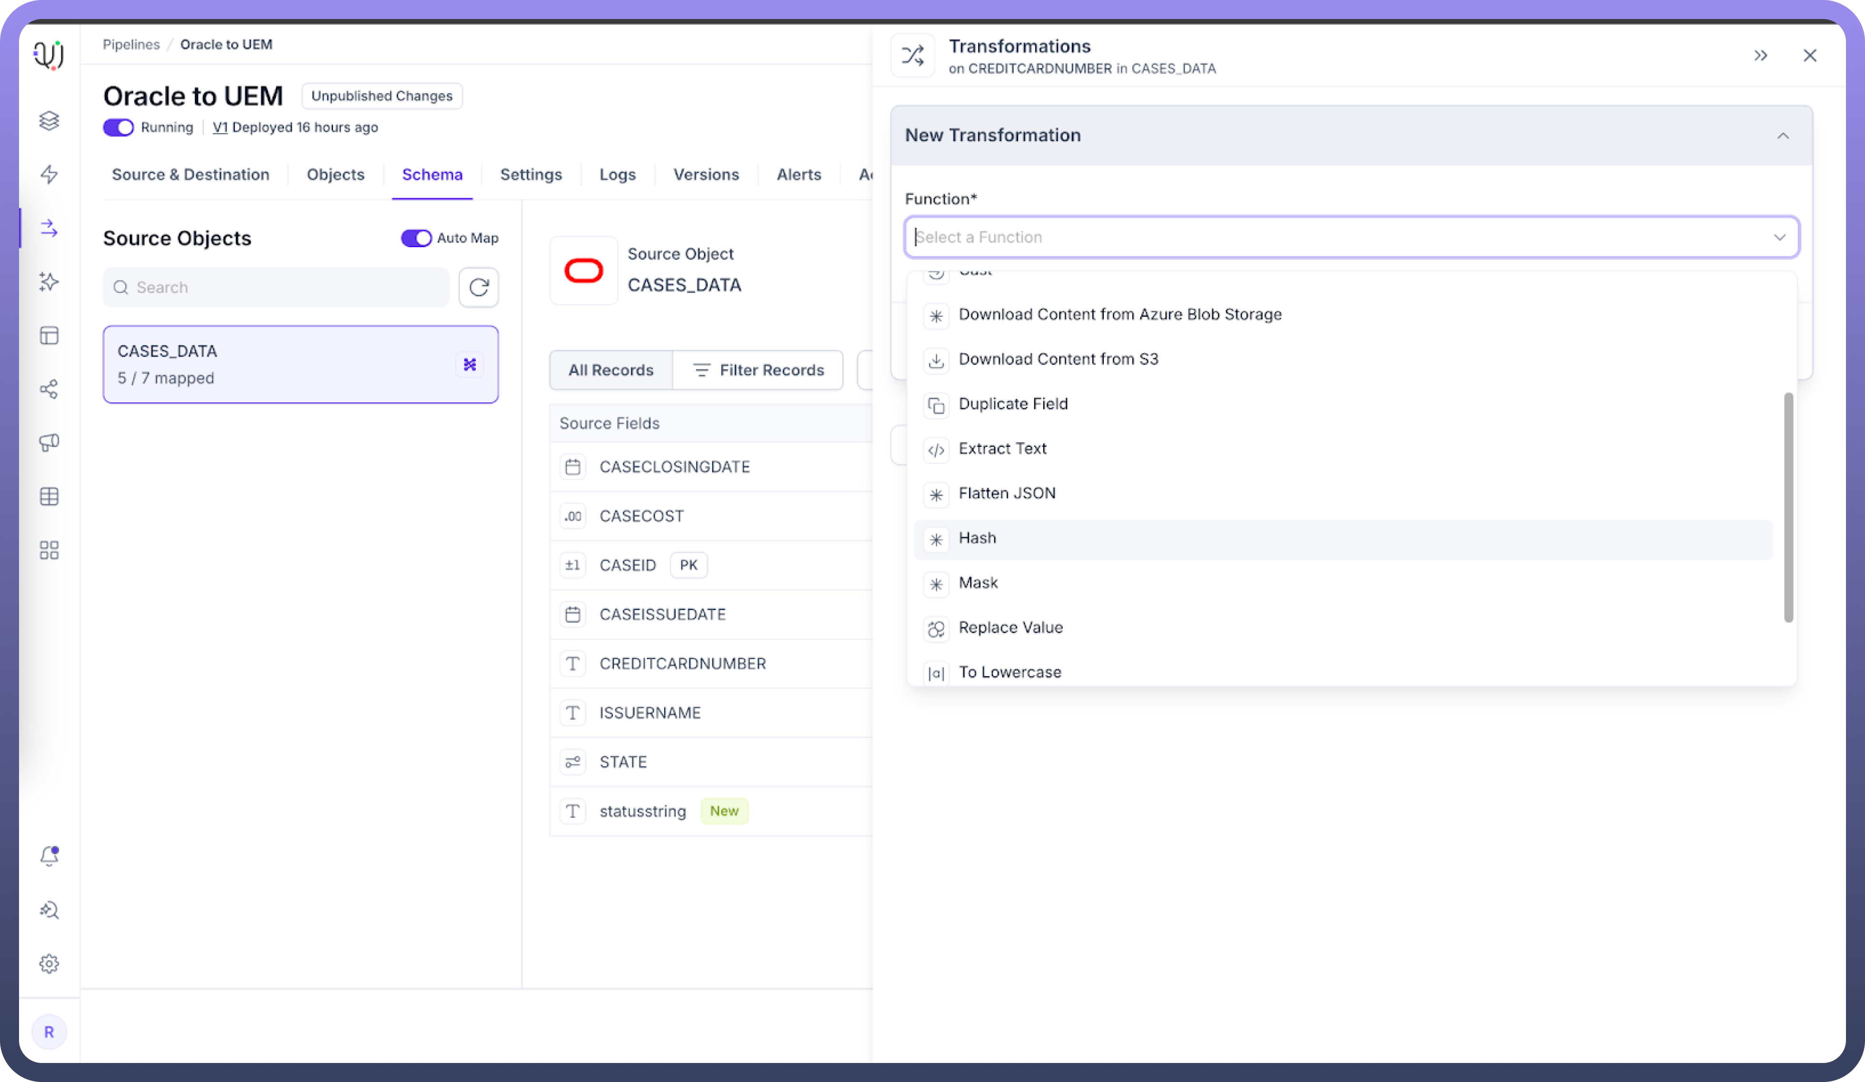
Task: Click the layers icon in sidebar
Action: (x=49, y=121)
